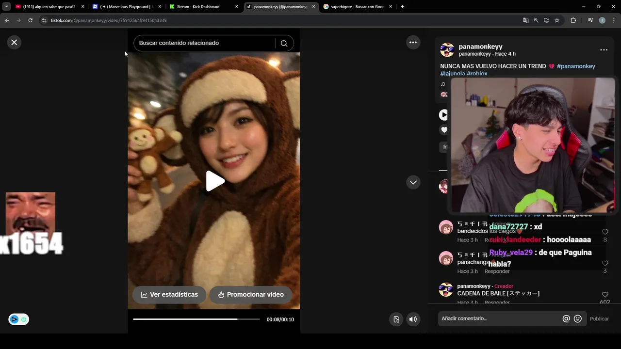Toggle the auto-scroll icon beside volume

pyautogui.click(x=396, y=319)
